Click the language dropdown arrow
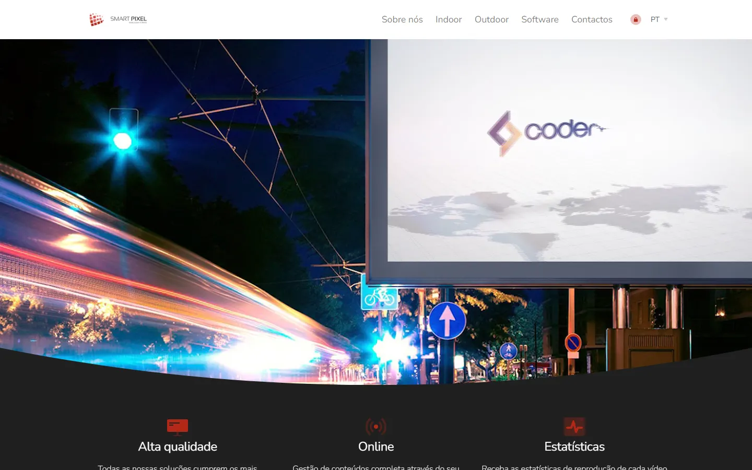This screenshot has height=470, width=752. click(666, 19)
